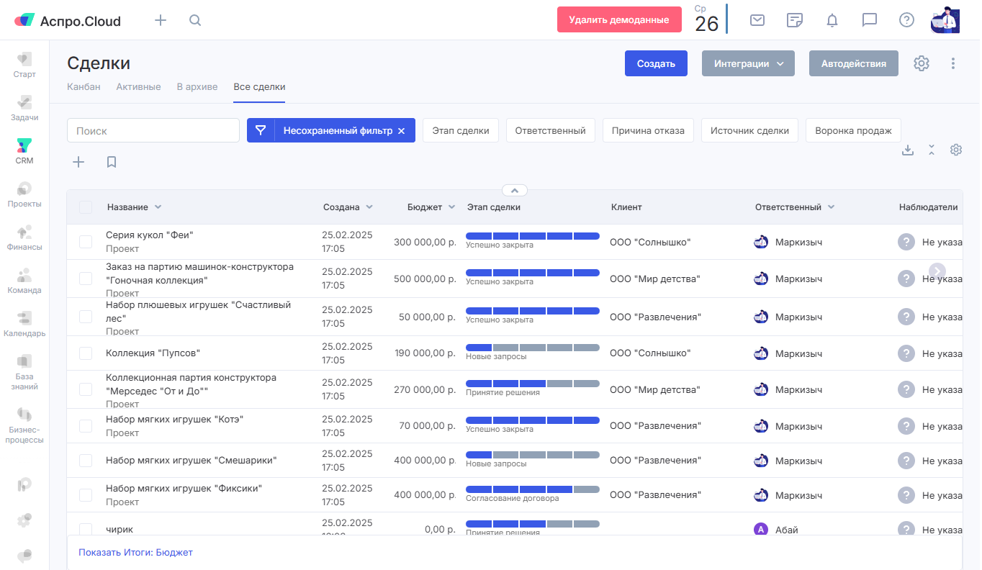The width and height of the screenshot is (982, 570).
Task: Click the download export icon
Action: 908,150
